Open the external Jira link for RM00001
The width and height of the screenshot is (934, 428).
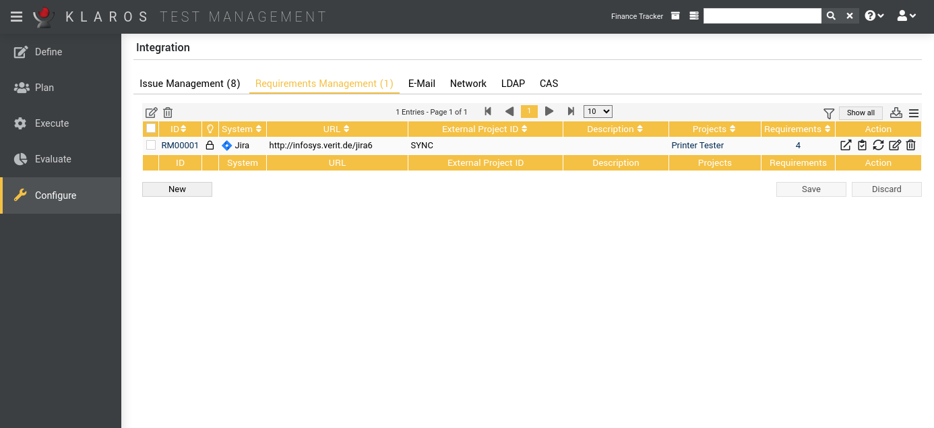[x=846, y=145]
